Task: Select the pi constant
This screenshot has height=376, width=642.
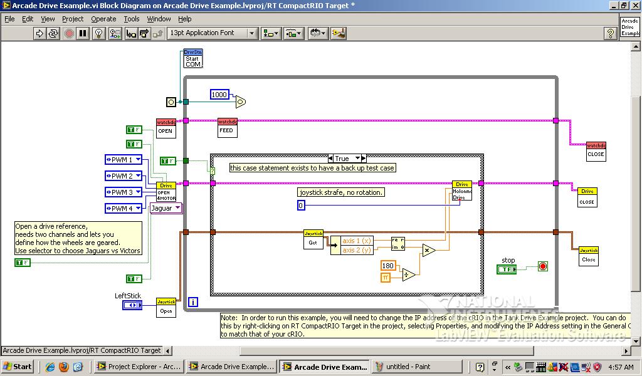Action: 386,278
